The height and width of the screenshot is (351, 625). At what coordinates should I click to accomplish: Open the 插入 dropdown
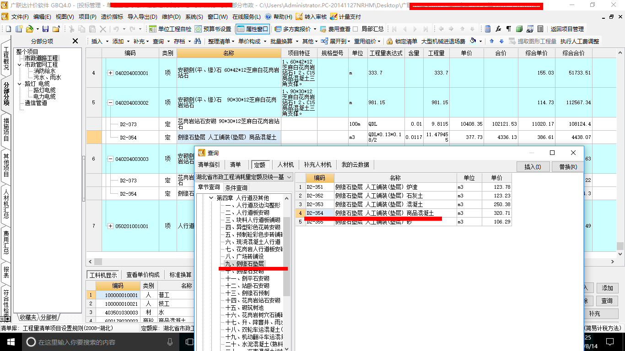(x=100, y=41)
